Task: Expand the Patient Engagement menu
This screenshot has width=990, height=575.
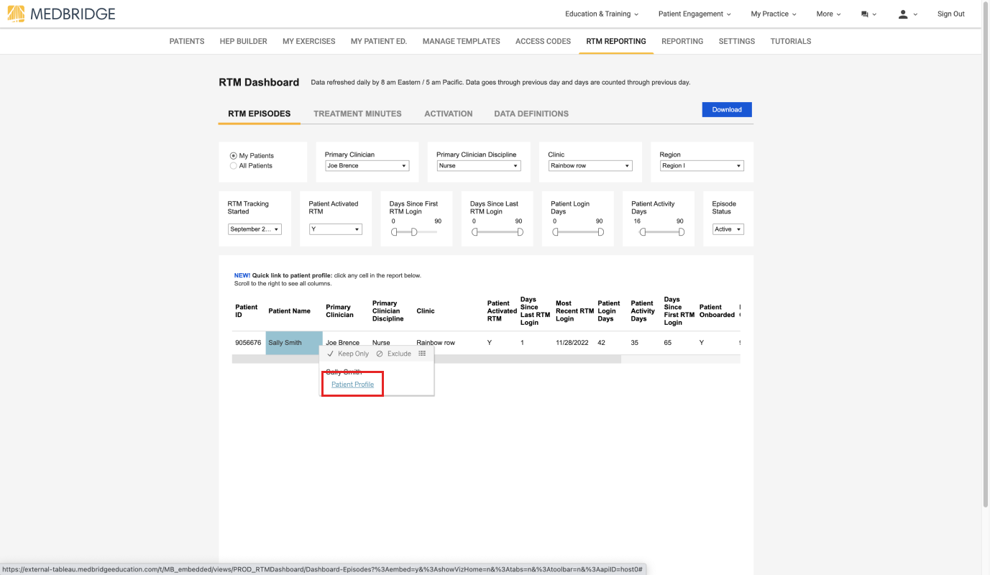Action: pos(695,14)
